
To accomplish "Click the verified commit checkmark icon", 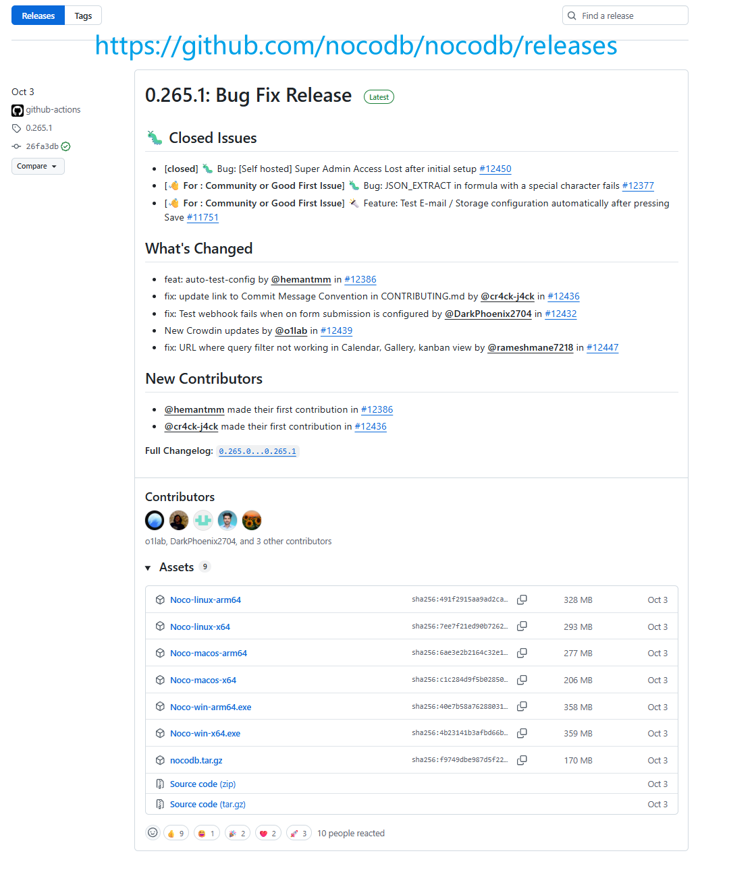I will click(66, 146).
